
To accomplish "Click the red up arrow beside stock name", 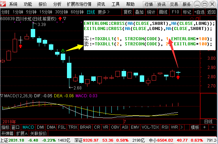I will tap(60, 18).
